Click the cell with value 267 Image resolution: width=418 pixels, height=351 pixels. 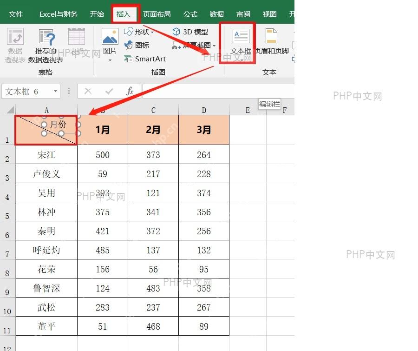204,307
